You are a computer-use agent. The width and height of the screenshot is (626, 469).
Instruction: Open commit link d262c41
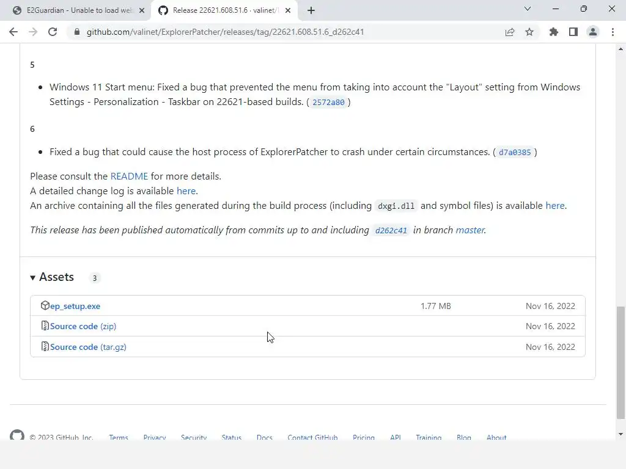click(x=391, y=230)
